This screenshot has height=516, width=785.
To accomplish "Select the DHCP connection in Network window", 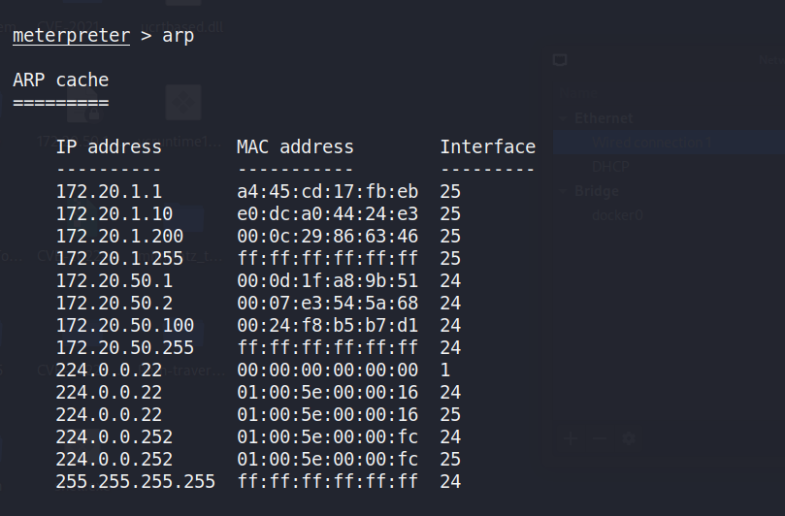I will pyautogui.click(x=610, y=167).
